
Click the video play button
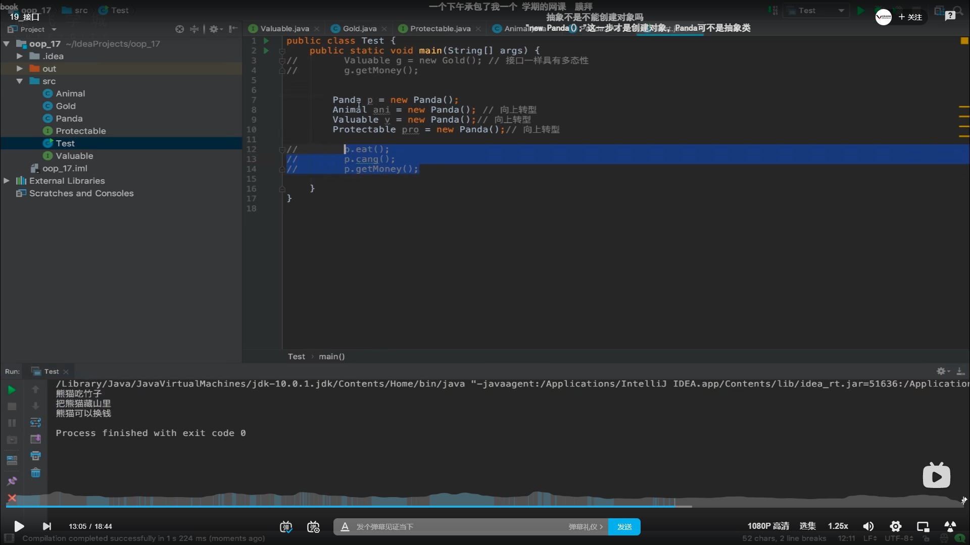(19, 526)
